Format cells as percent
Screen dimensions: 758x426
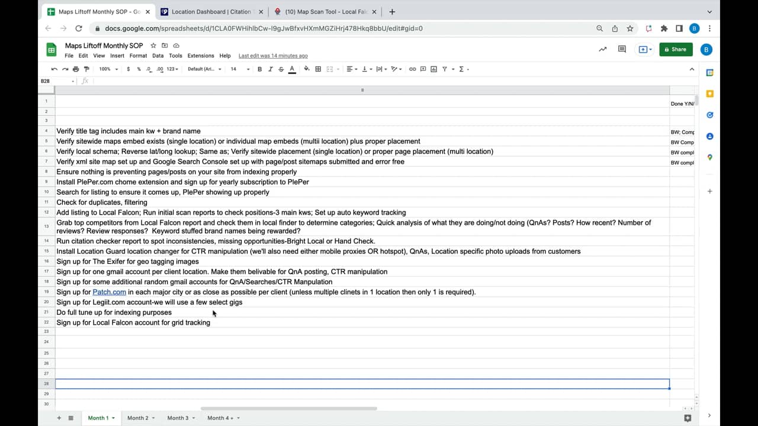pyautogui.click(x=139, y=69)
